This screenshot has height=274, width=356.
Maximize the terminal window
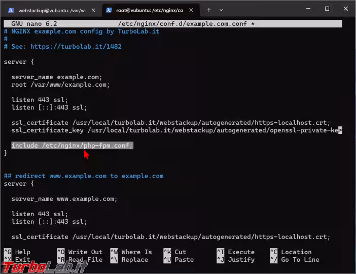point(327,9)
